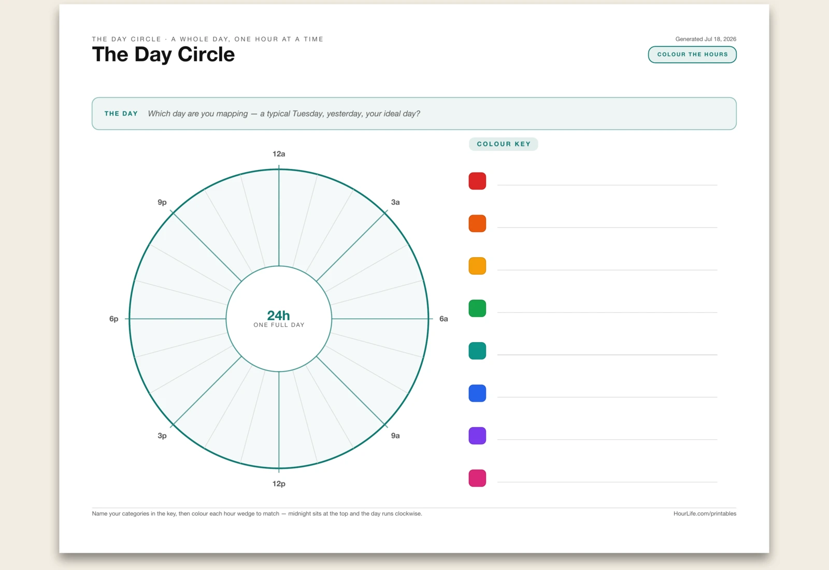This screenshot has width=829, height=570.
Task: Click the Generated Jul 18, 2026 date
Action: point(706,39)
